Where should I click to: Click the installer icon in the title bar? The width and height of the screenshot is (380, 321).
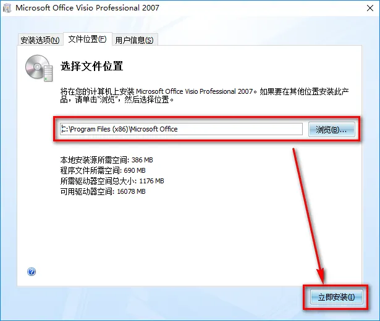[7, 8]
